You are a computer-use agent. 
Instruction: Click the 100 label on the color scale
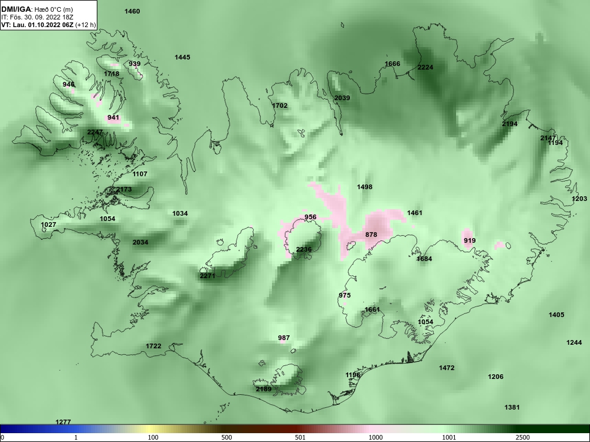153,437
